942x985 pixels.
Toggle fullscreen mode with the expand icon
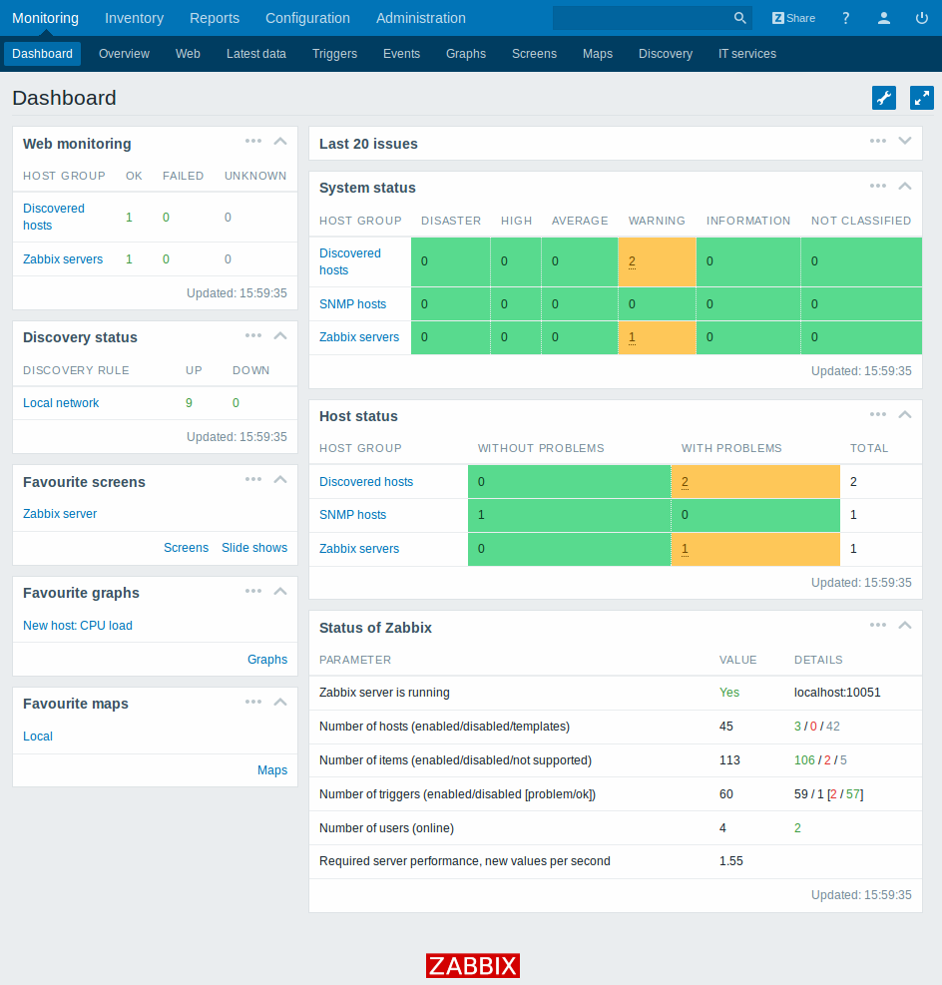(x=921, y=98)
